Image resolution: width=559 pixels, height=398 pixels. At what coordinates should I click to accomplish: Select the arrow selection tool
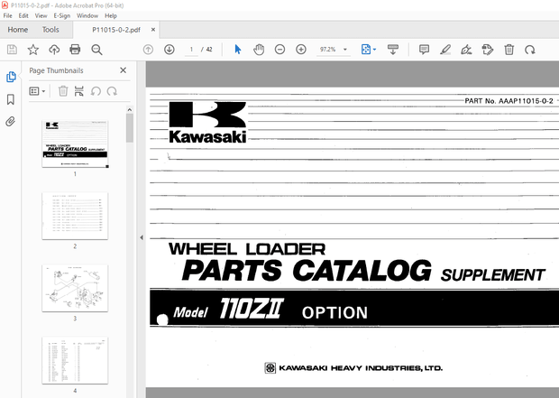(238, 49)
